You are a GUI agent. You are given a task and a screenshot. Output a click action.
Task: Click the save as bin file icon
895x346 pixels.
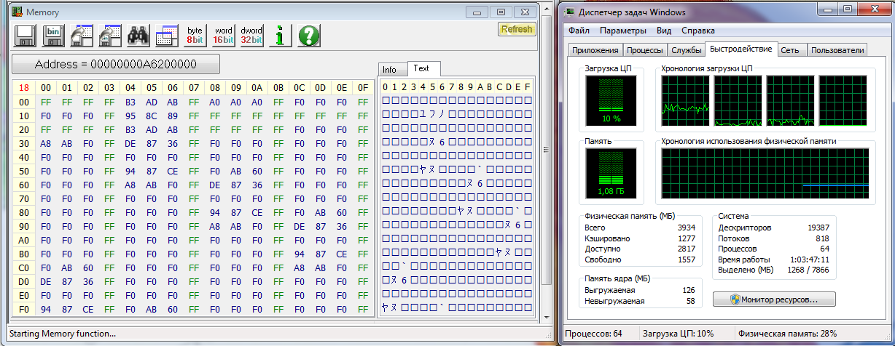(52, 36)
